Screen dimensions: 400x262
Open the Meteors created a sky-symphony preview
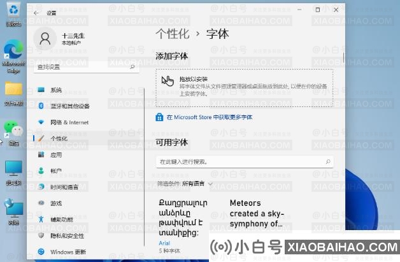click(257, 214)
